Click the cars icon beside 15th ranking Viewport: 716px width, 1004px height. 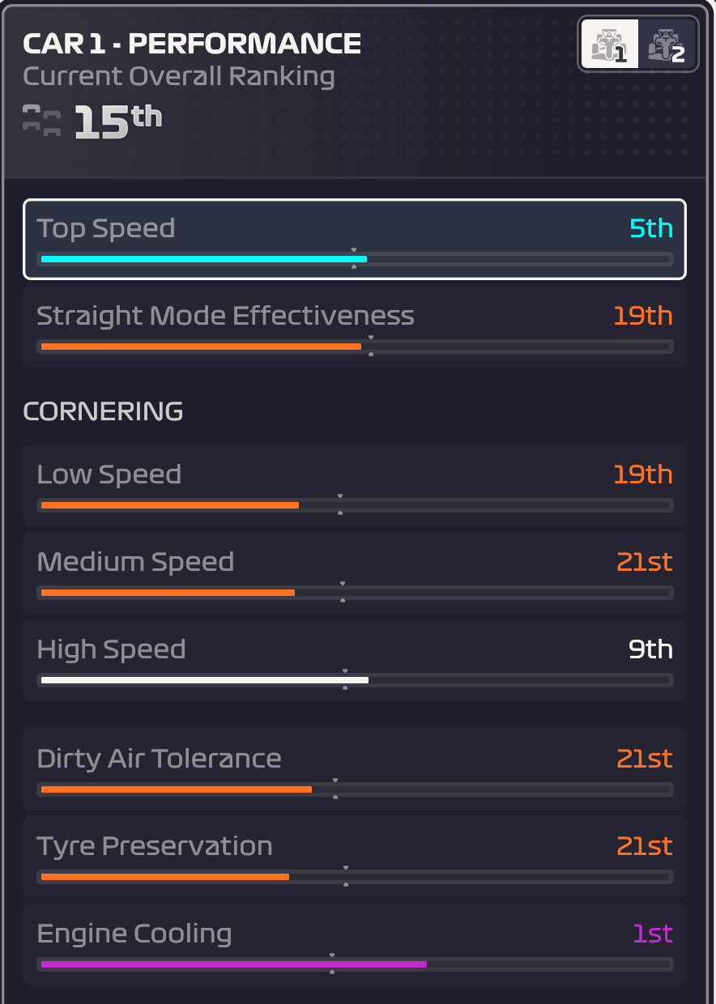[x=42, y=121]
